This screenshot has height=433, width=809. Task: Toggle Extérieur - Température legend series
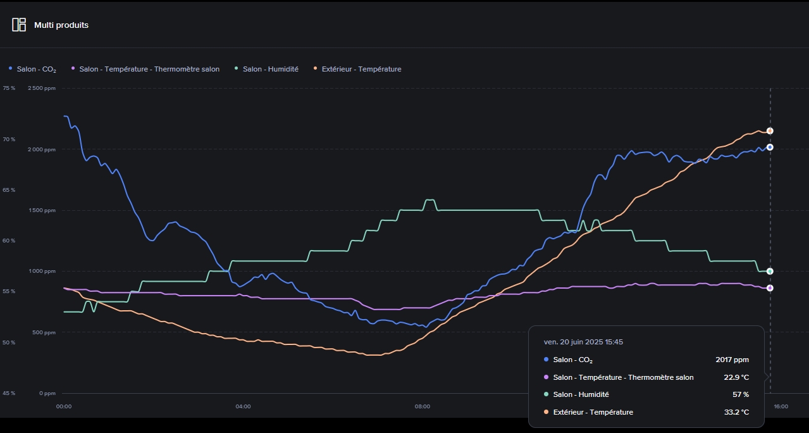[x=357, y=69]
